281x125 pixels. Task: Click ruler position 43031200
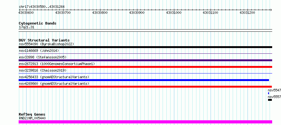247,13
